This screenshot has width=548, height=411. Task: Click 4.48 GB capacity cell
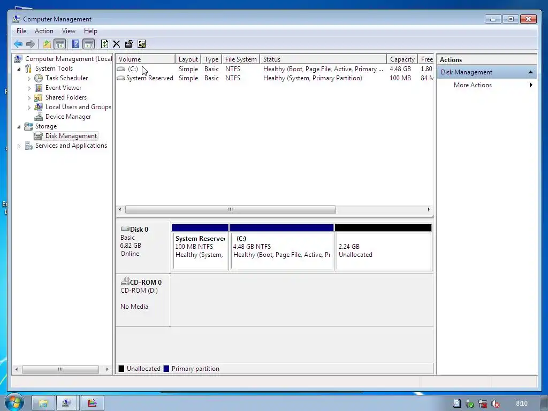[x=400, y=69]
